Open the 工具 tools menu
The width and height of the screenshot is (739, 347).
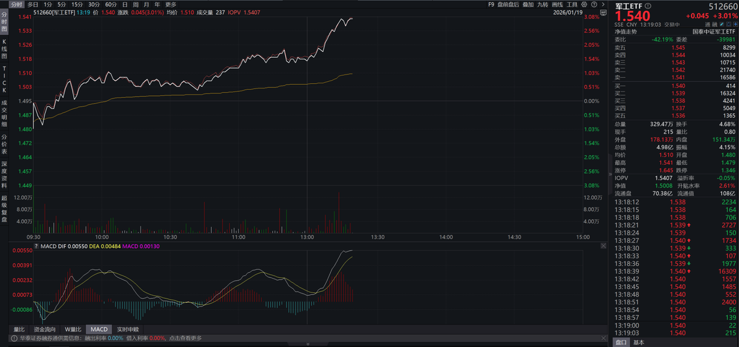click(572, 4)
